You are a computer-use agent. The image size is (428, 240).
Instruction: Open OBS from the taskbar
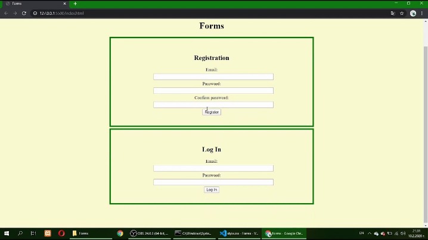click(x=149, y=233)
